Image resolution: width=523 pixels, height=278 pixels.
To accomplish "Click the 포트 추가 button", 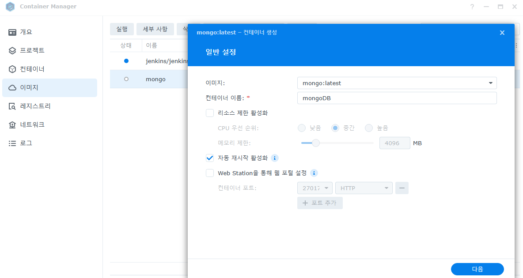I will click(320, 203).
